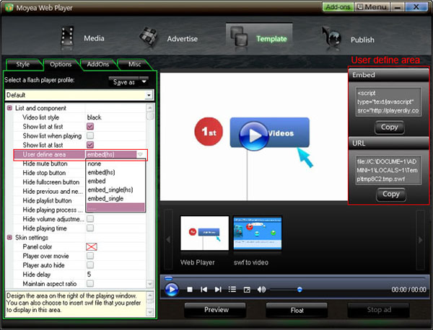Switch to the Misc tab
The height and width of the screenshot is (330, 433).
[134, 64]
